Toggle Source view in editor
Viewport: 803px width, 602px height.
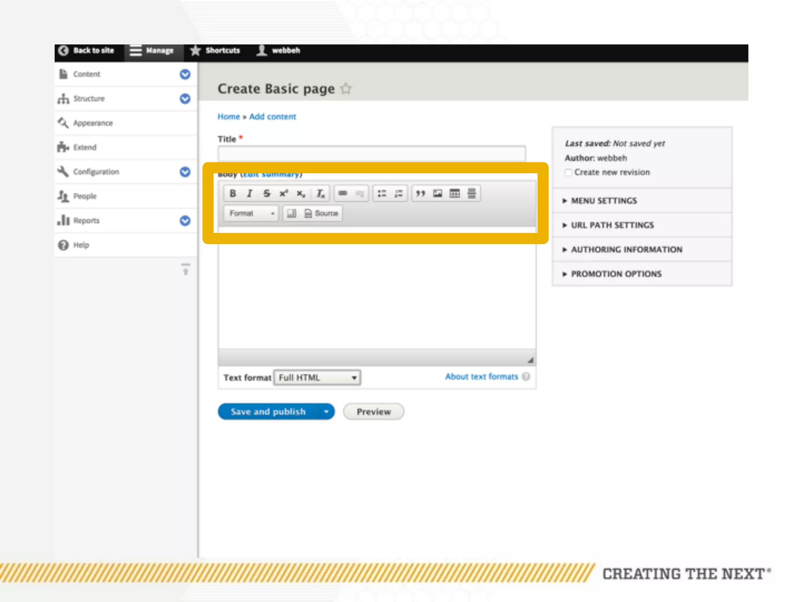[321, 213]
